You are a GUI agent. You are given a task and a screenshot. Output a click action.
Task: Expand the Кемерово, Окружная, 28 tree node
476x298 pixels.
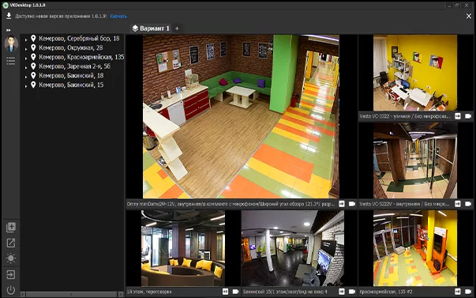[x=26, y=49]
